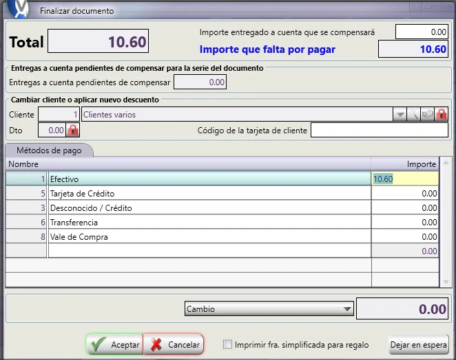
Task: Click the Dejar en espera button
Action: coord(419,345)
